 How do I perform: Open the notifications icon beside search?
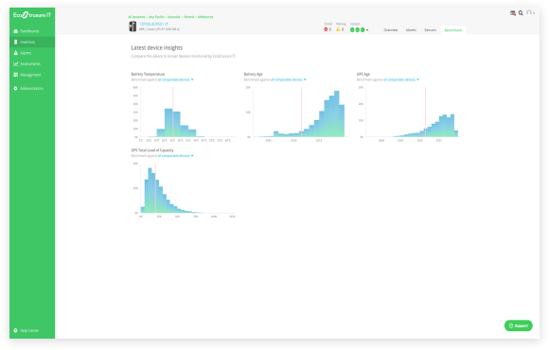[513, 13]
